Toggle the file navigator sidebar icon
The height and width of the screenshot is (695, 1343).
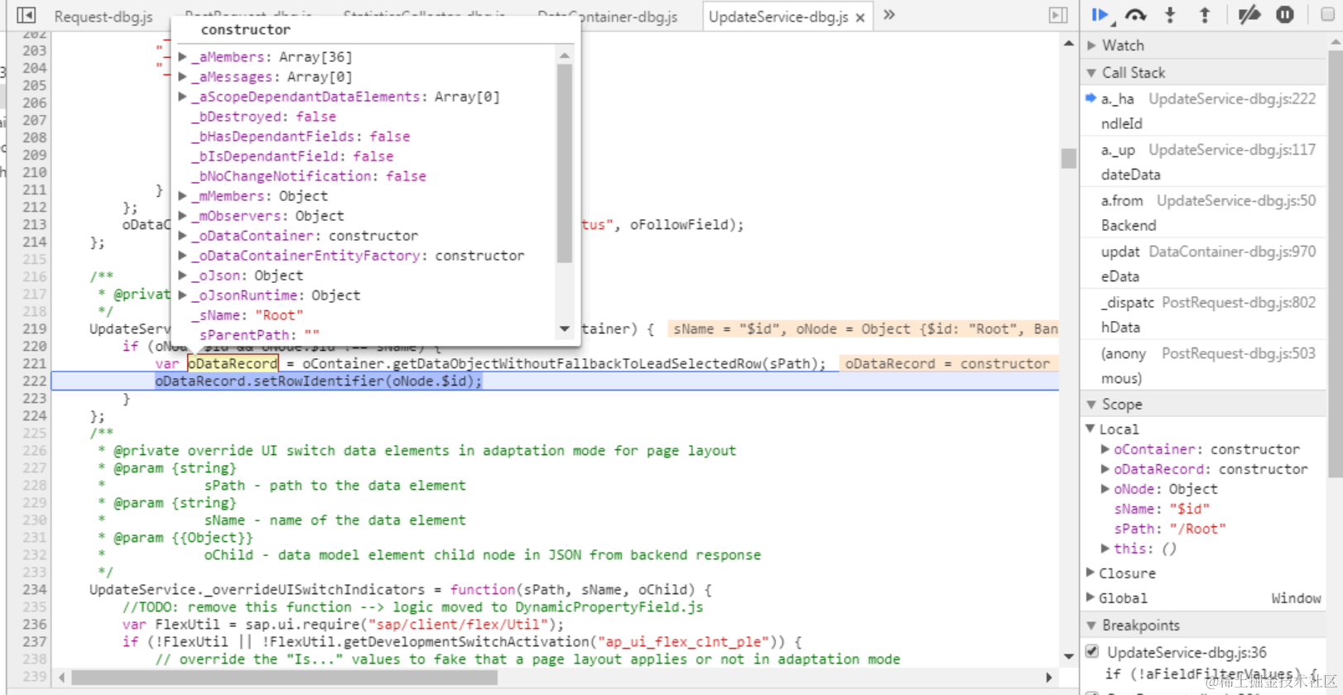[26, 15]
